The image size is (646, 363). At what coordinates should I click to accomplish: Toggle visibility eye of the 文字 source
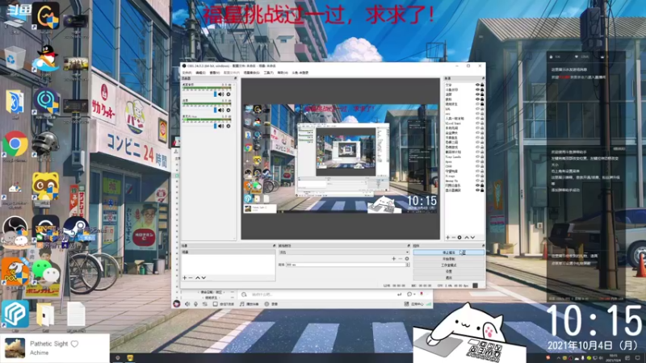[477, 85]
